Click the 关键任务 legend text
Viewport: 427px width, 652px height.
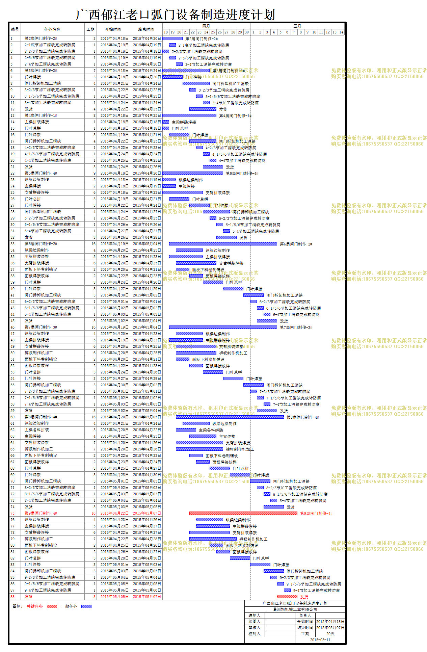click(35, 606)
